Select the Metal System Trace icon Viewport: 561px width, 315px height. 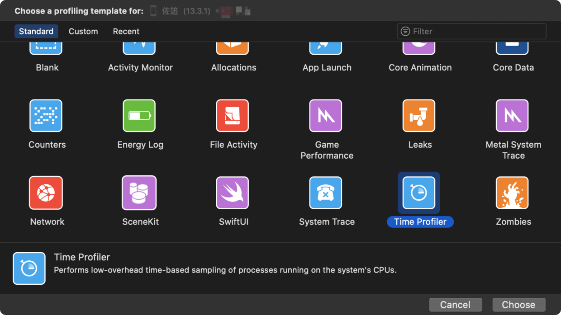click(512, 116)
